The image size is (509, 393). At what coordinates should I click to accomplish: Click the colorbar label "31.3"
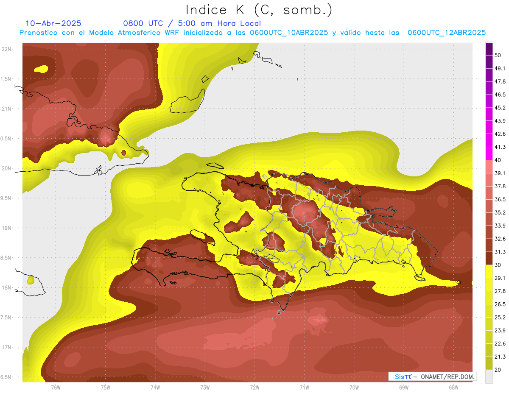[500, 252]
